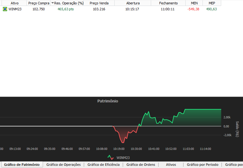Click the 11:03:00 time axis label
Image resolution: width=243 pixels, height=168 pixels.
pos(188,149)
